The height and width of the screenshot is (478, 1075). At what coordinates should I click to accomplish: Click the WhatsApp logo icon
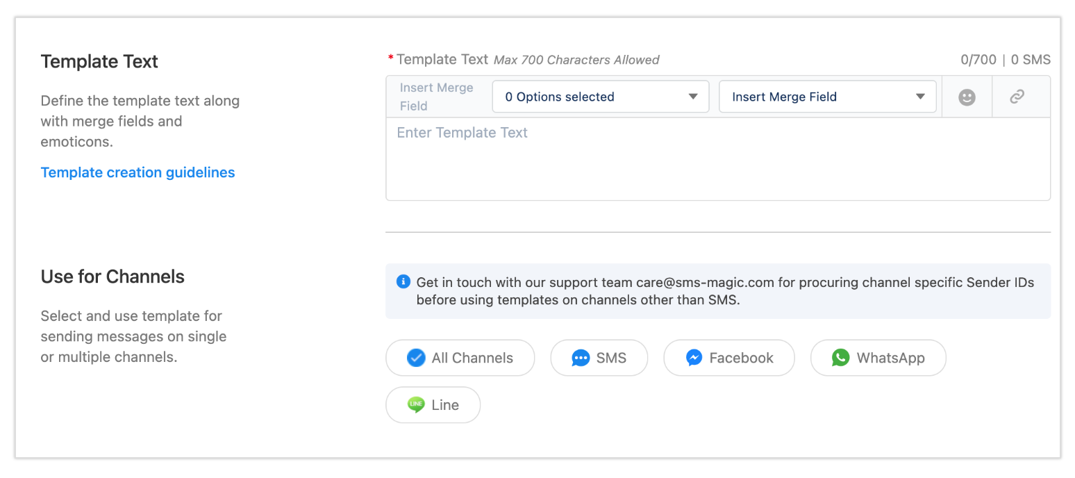[841, 358]
